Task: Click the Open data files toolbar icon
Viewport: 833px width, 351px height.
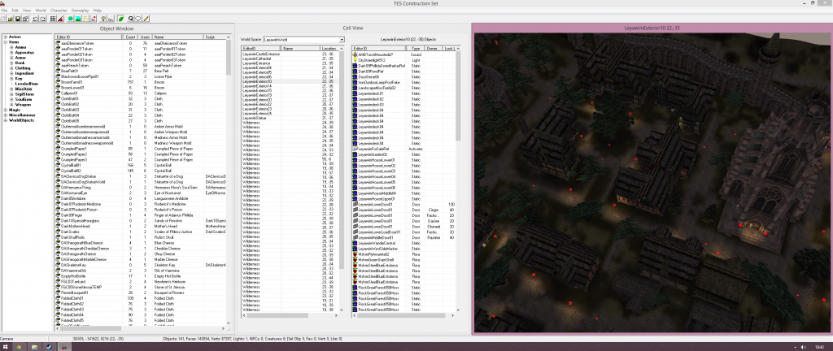Action: pos(10,19)
